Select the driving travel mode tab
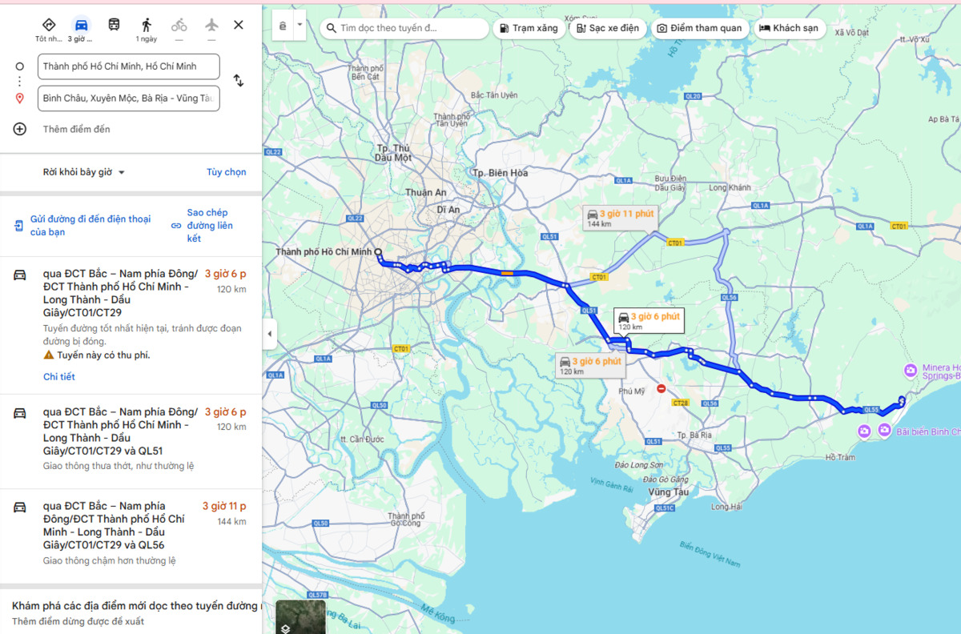This screenshot has height=634, width=961. tap(81, 29)
